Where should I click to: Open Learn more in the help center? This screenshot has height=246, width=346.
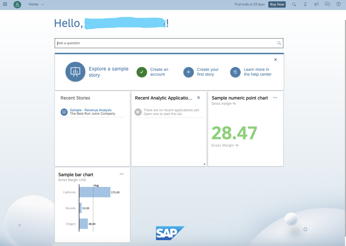(257, 72)
